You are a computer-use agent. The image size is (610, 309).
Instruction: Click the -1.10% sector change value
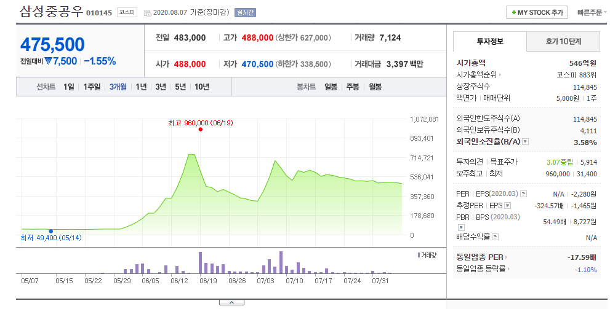tap(586, 270)
